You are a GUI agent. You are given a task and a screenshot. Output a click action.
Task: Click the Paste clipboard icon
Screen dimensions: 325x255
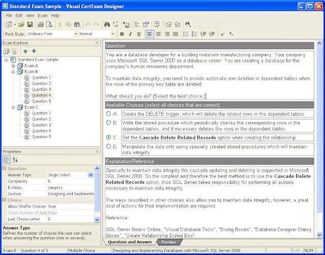coord(77,24)
